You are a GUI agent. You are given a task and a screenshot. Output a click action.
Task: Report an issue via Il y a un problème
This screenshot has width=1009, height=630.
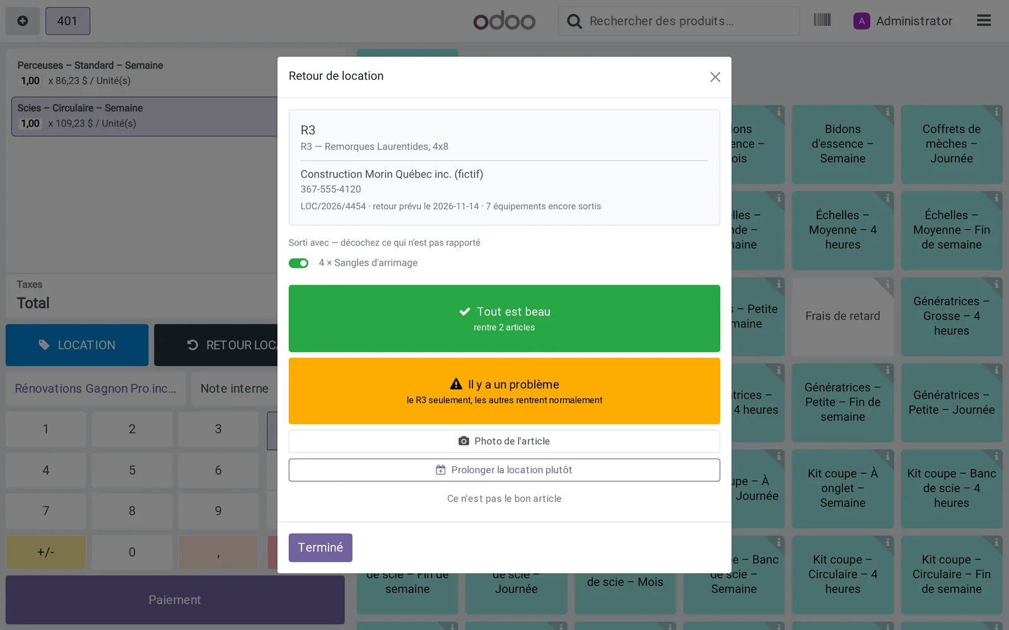[504, 391]
